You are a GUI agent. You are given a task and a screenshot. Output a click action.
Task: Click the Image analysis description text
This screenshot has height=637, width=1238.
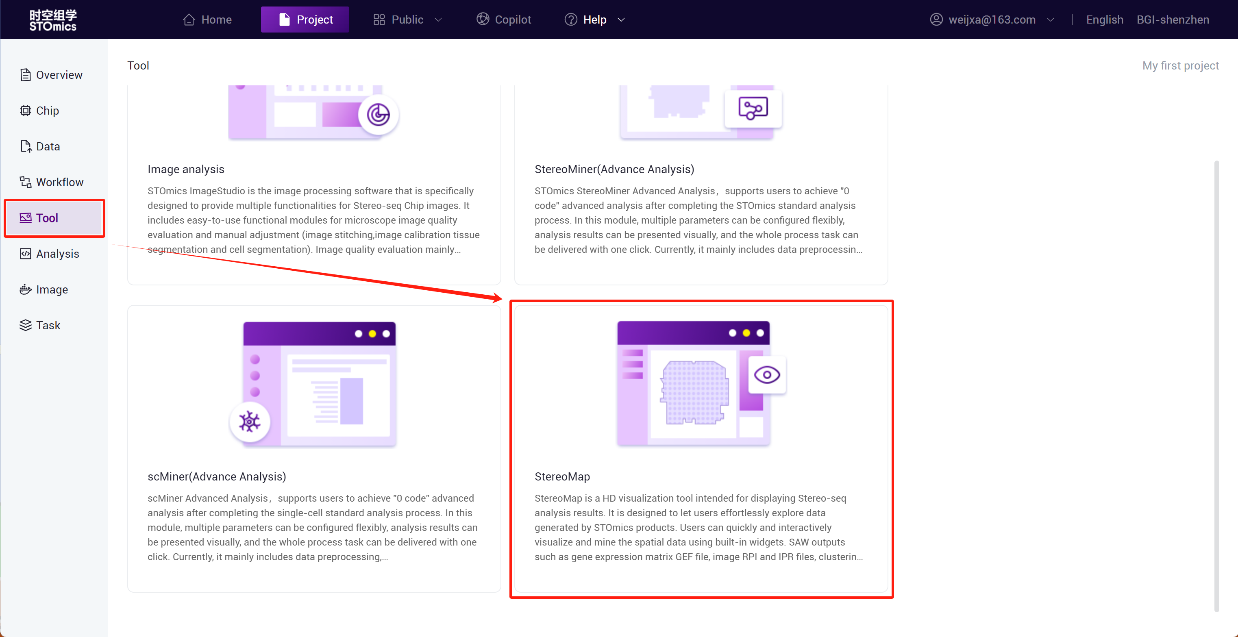tap(314, 220)
